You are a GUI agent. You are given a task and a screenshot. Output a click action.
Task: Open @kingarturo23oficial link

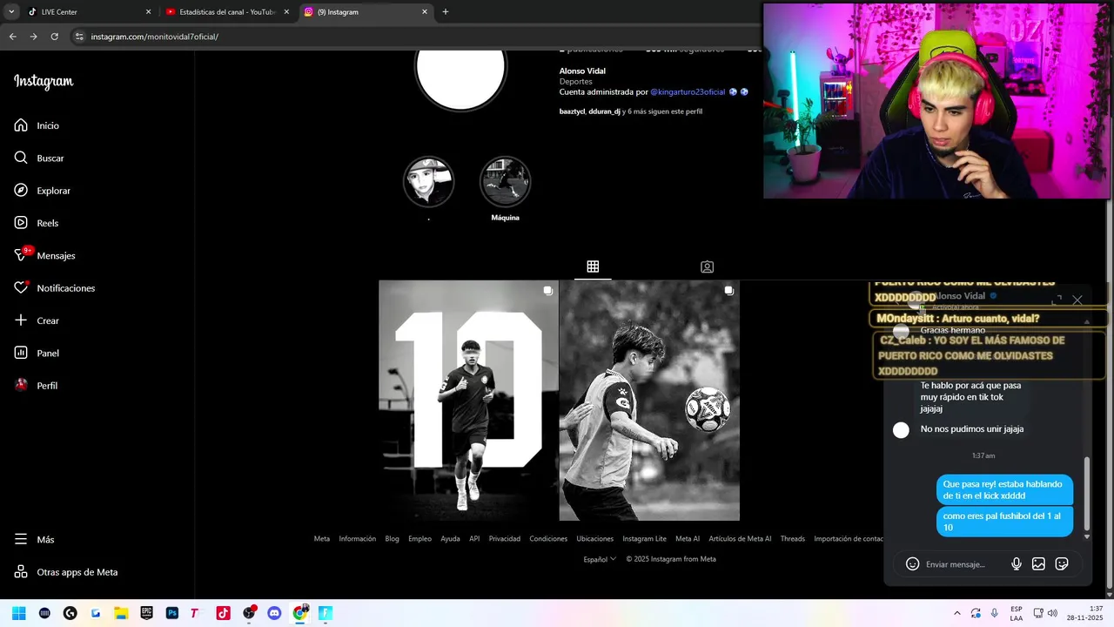[688, 91]
